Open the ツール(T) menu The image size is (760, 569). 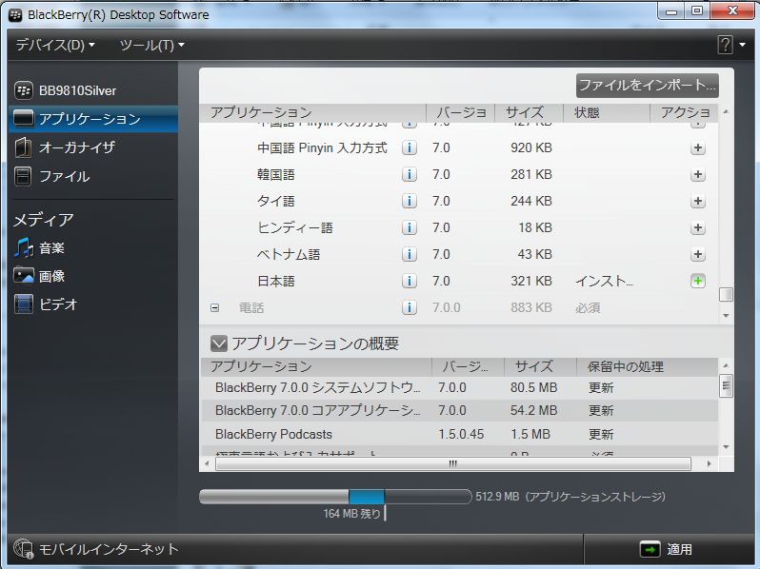(151, 45)
